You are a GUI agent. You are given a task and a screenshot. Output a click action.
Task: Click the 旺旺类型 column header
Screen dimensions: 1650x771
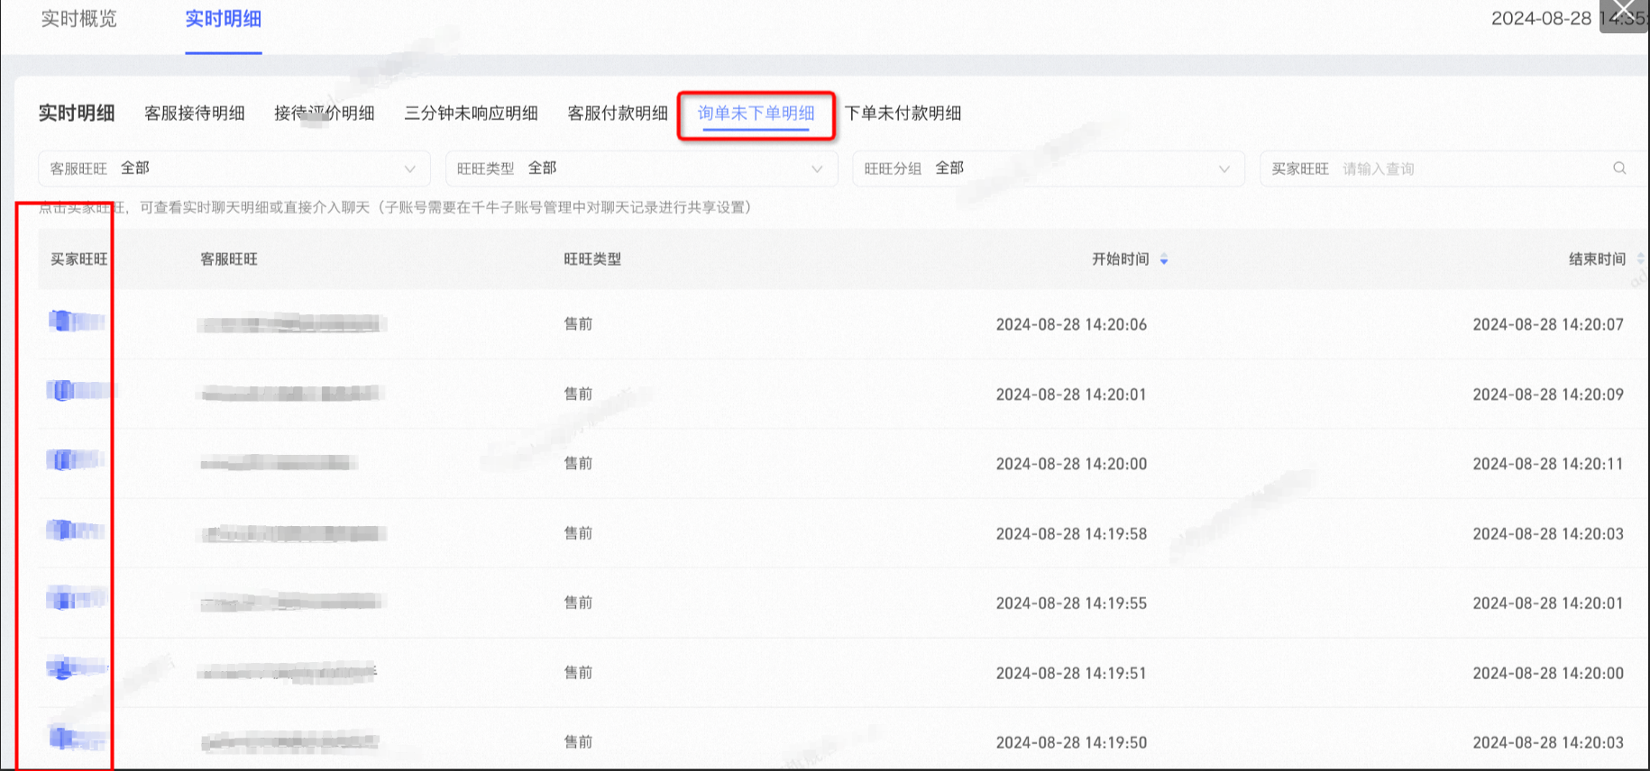(x=592, y=259)
